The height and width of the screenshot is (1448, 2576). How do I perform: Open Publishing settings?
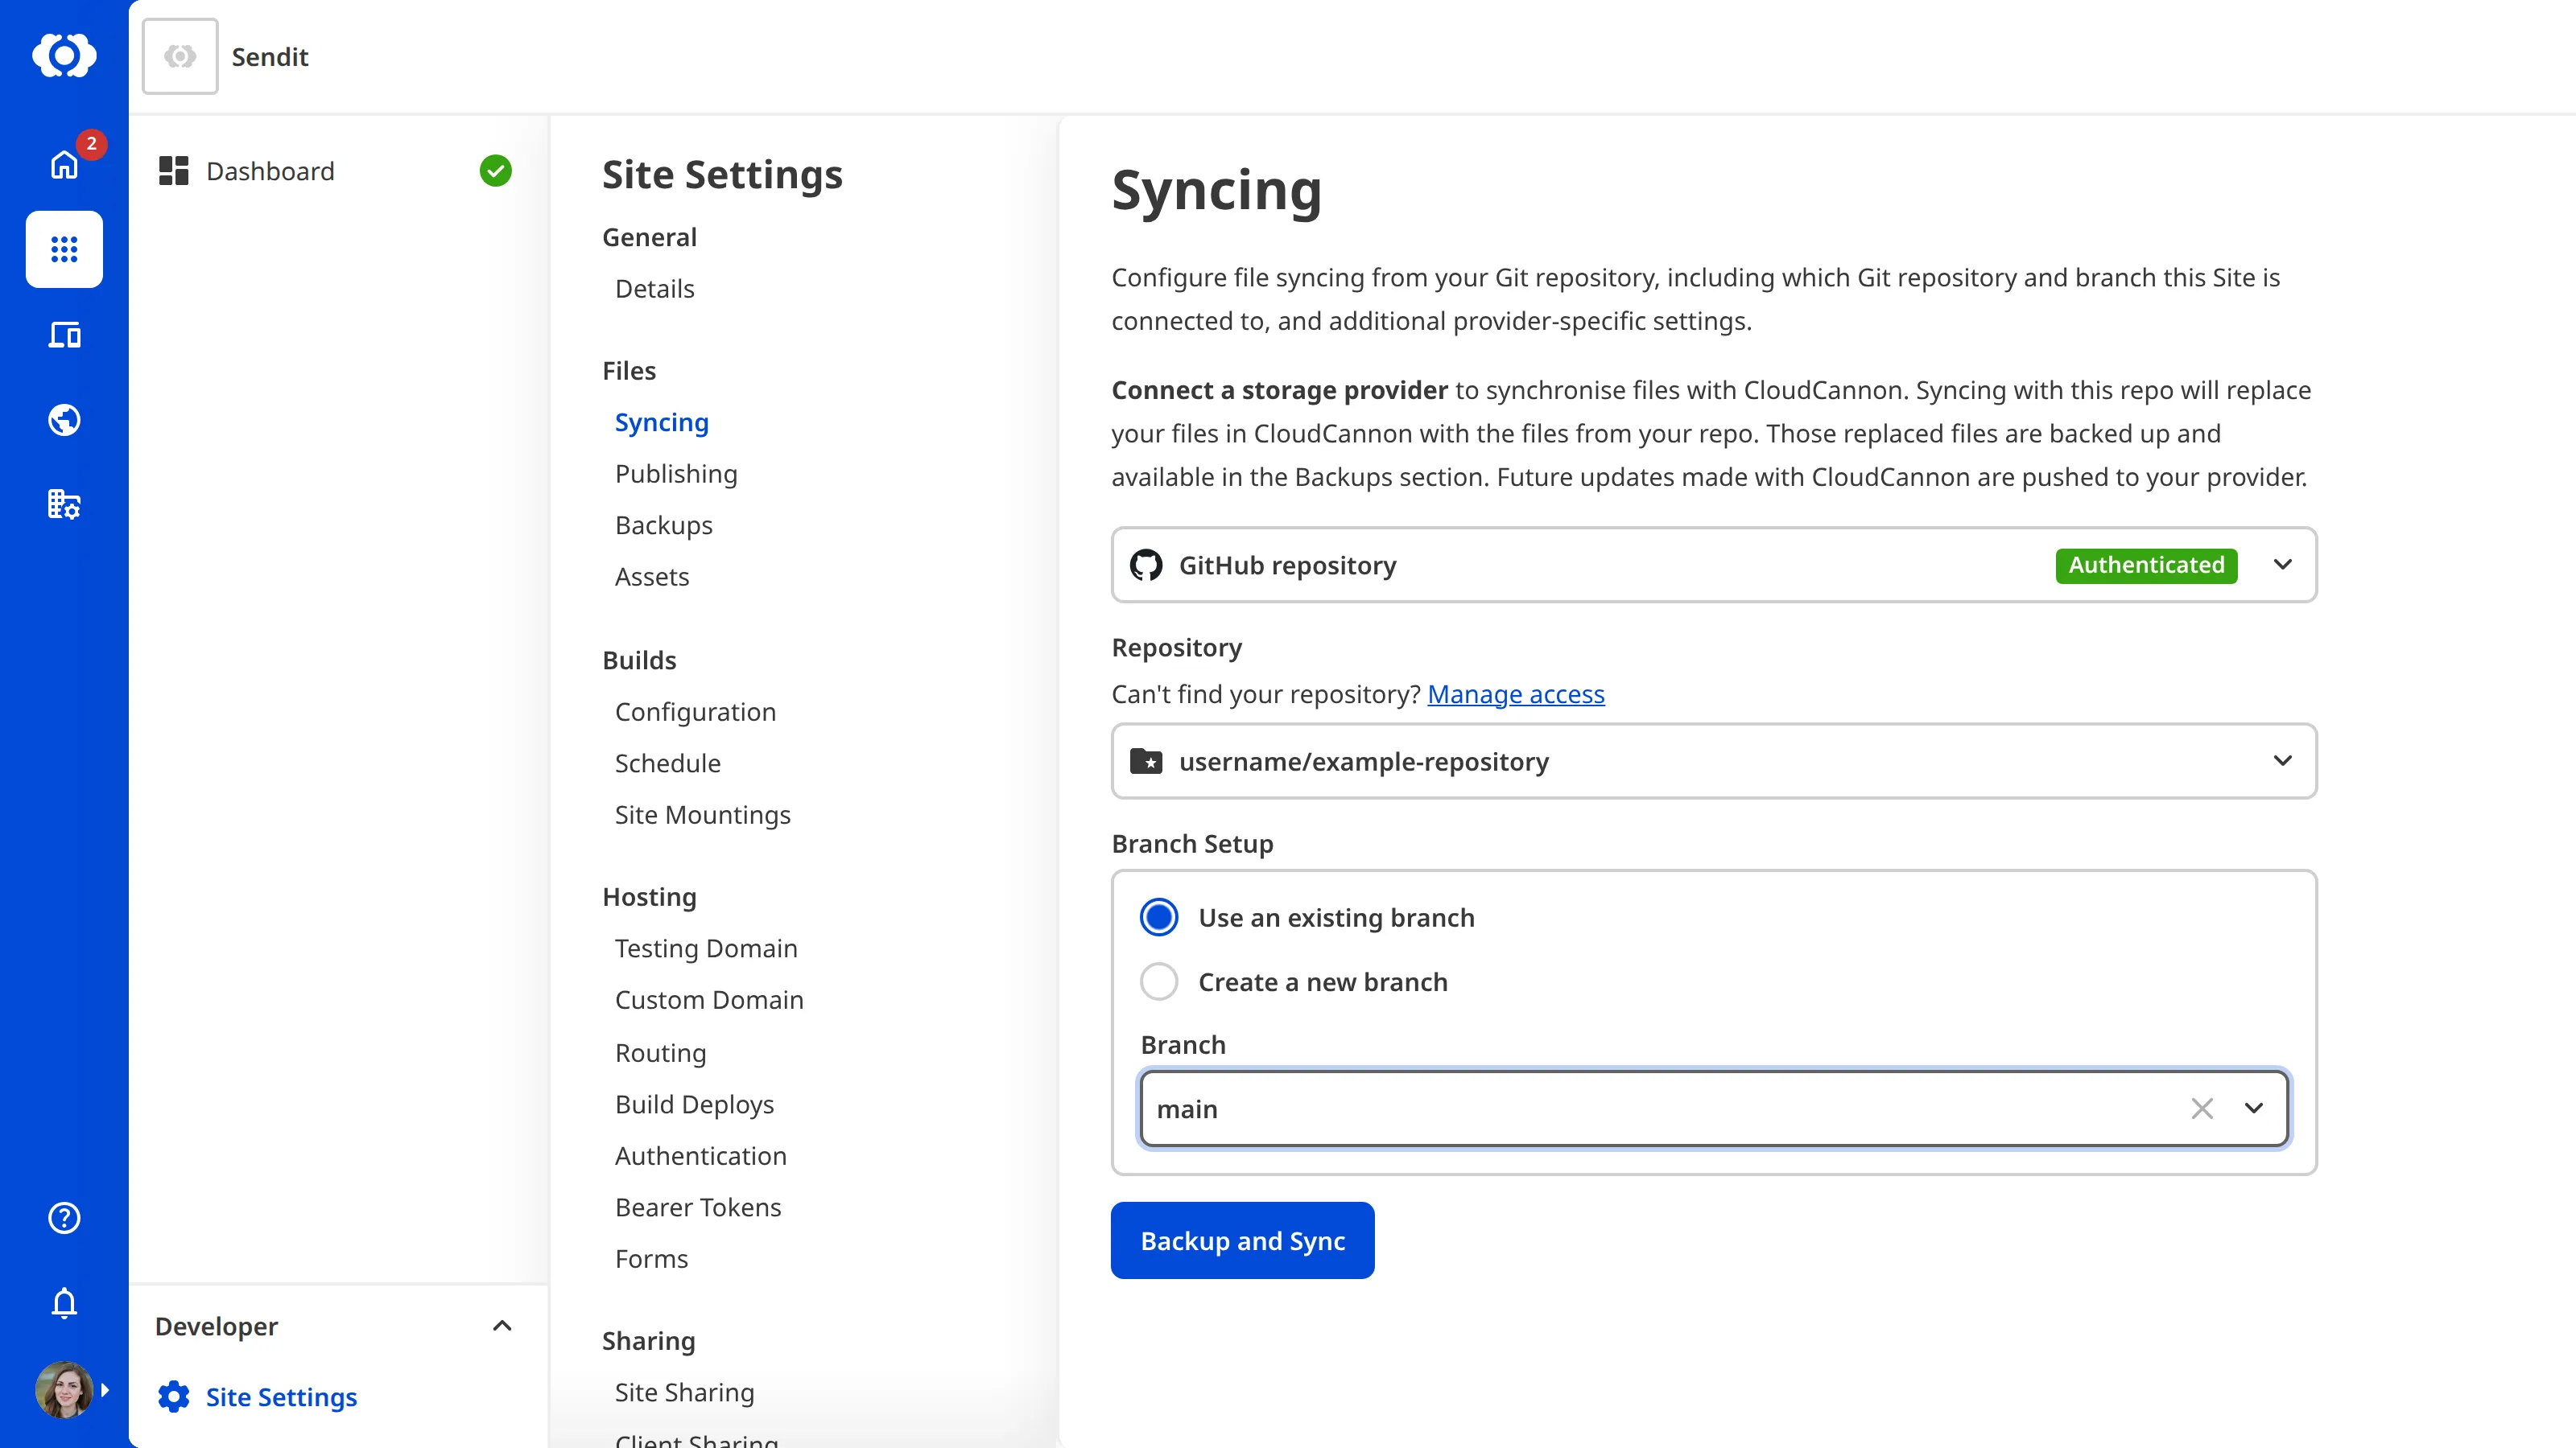click(676, 475)
